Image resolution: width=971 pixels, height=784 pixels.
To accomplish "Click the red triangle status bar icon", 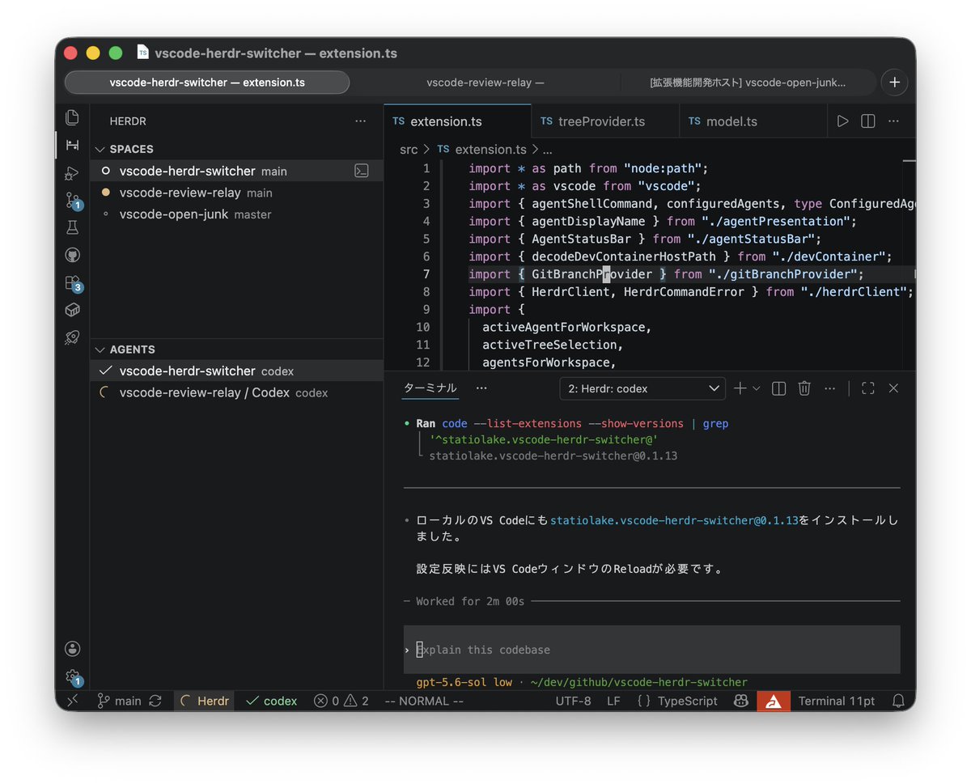I will [x=774, y=701].
